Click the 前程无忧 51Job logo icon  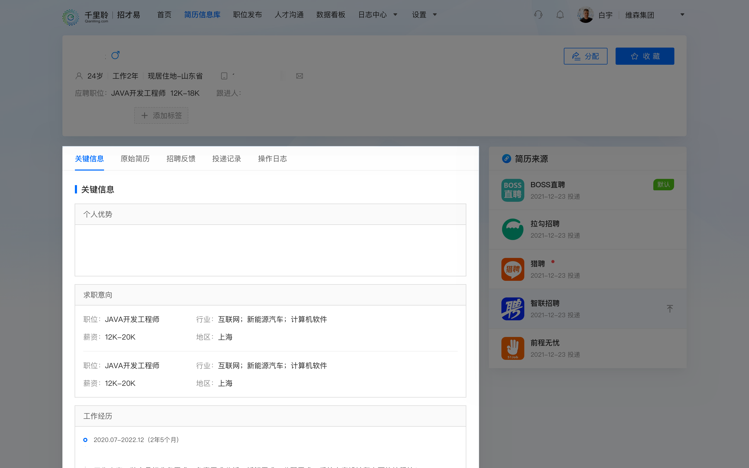(513, 348)
